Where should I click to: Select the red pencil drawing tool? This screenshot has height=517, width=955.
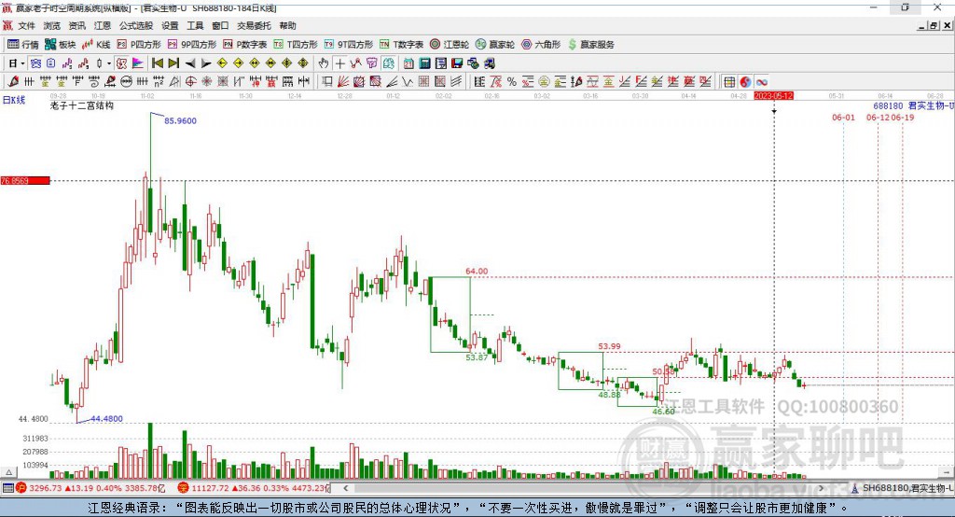[x=13, y=81]
